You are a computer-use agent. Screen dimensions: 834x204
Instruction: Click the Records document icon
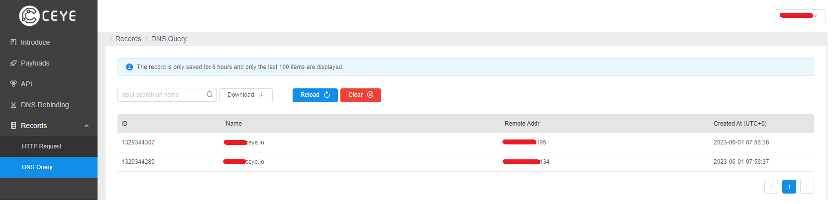[13, 126]
